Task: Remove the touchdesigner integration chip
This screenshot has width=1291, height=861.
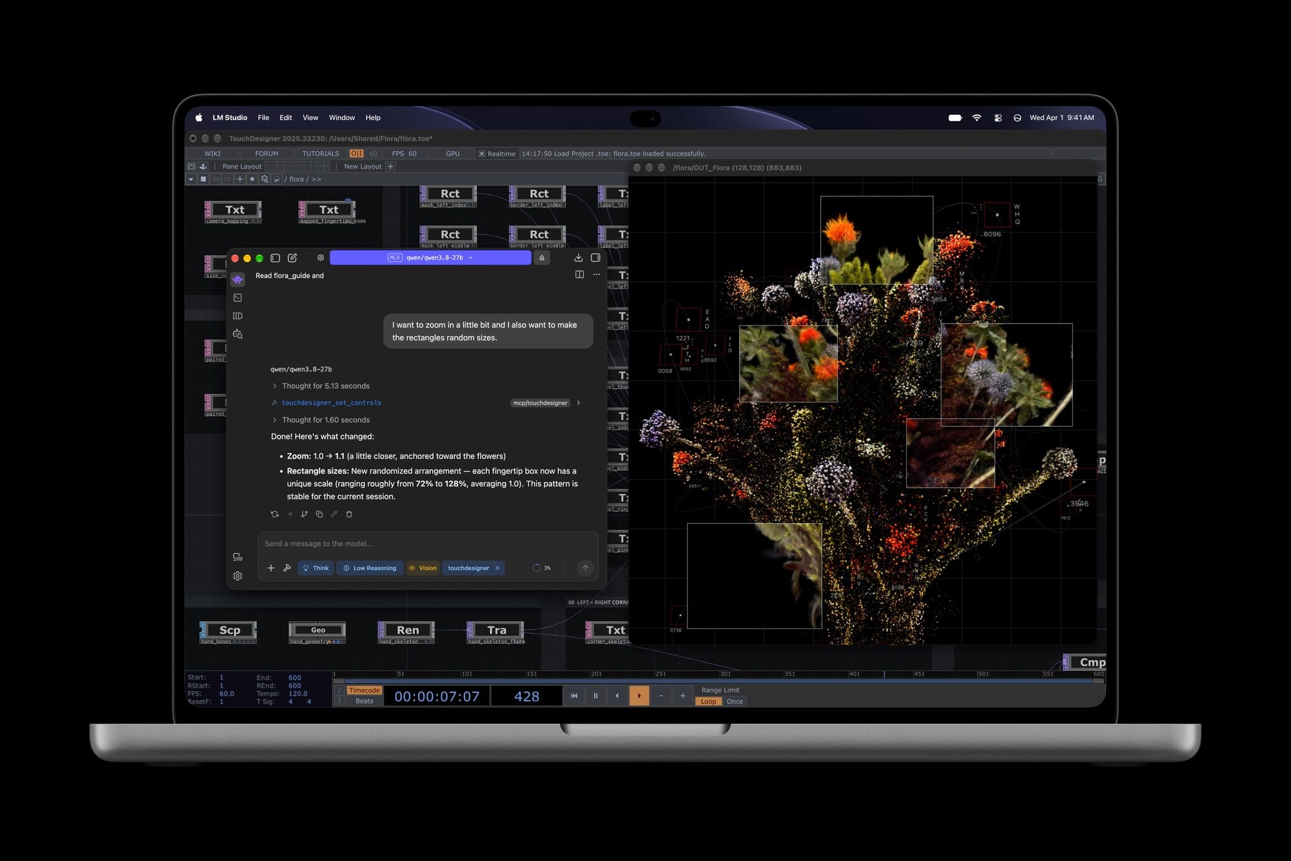Action: (497, 568)
